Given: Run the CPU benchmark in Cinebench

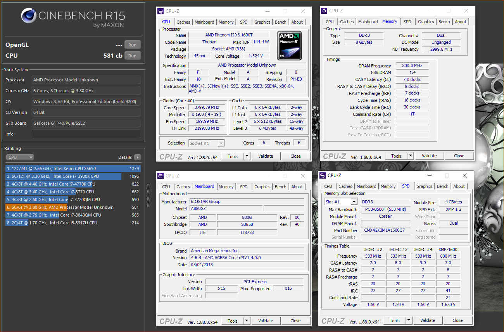Looking at the screenshot, I should (x=132, y=55).
